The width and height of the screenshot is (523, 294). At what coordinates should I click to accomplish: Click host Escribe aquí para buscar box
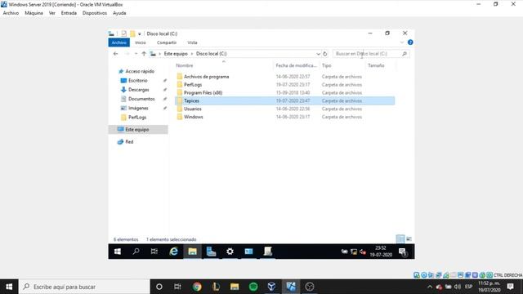pos(84,287)
